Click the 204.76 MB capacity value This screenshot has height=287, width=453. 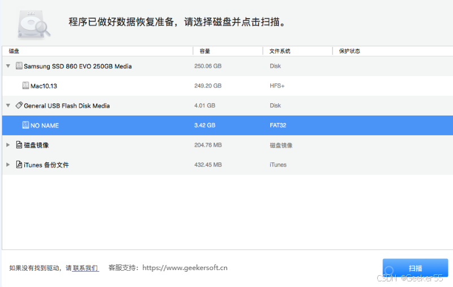pyautogui.click(x=208, y=145)
